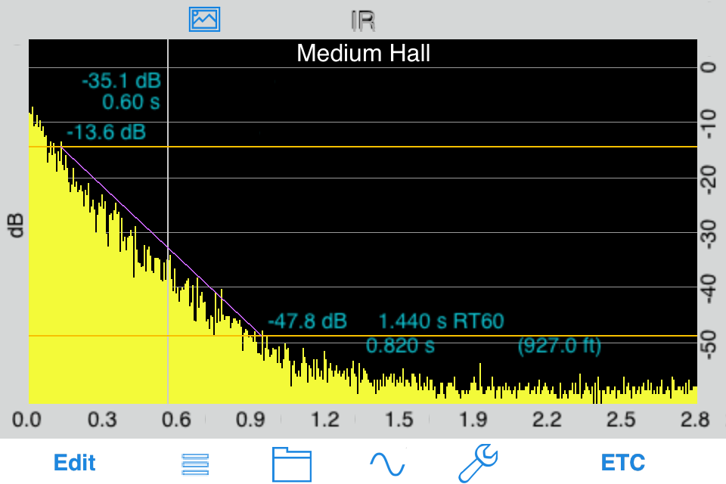The image size is (726, 484).
Task: Tap the 1.2 time axis label
Action: click(325, 420)
